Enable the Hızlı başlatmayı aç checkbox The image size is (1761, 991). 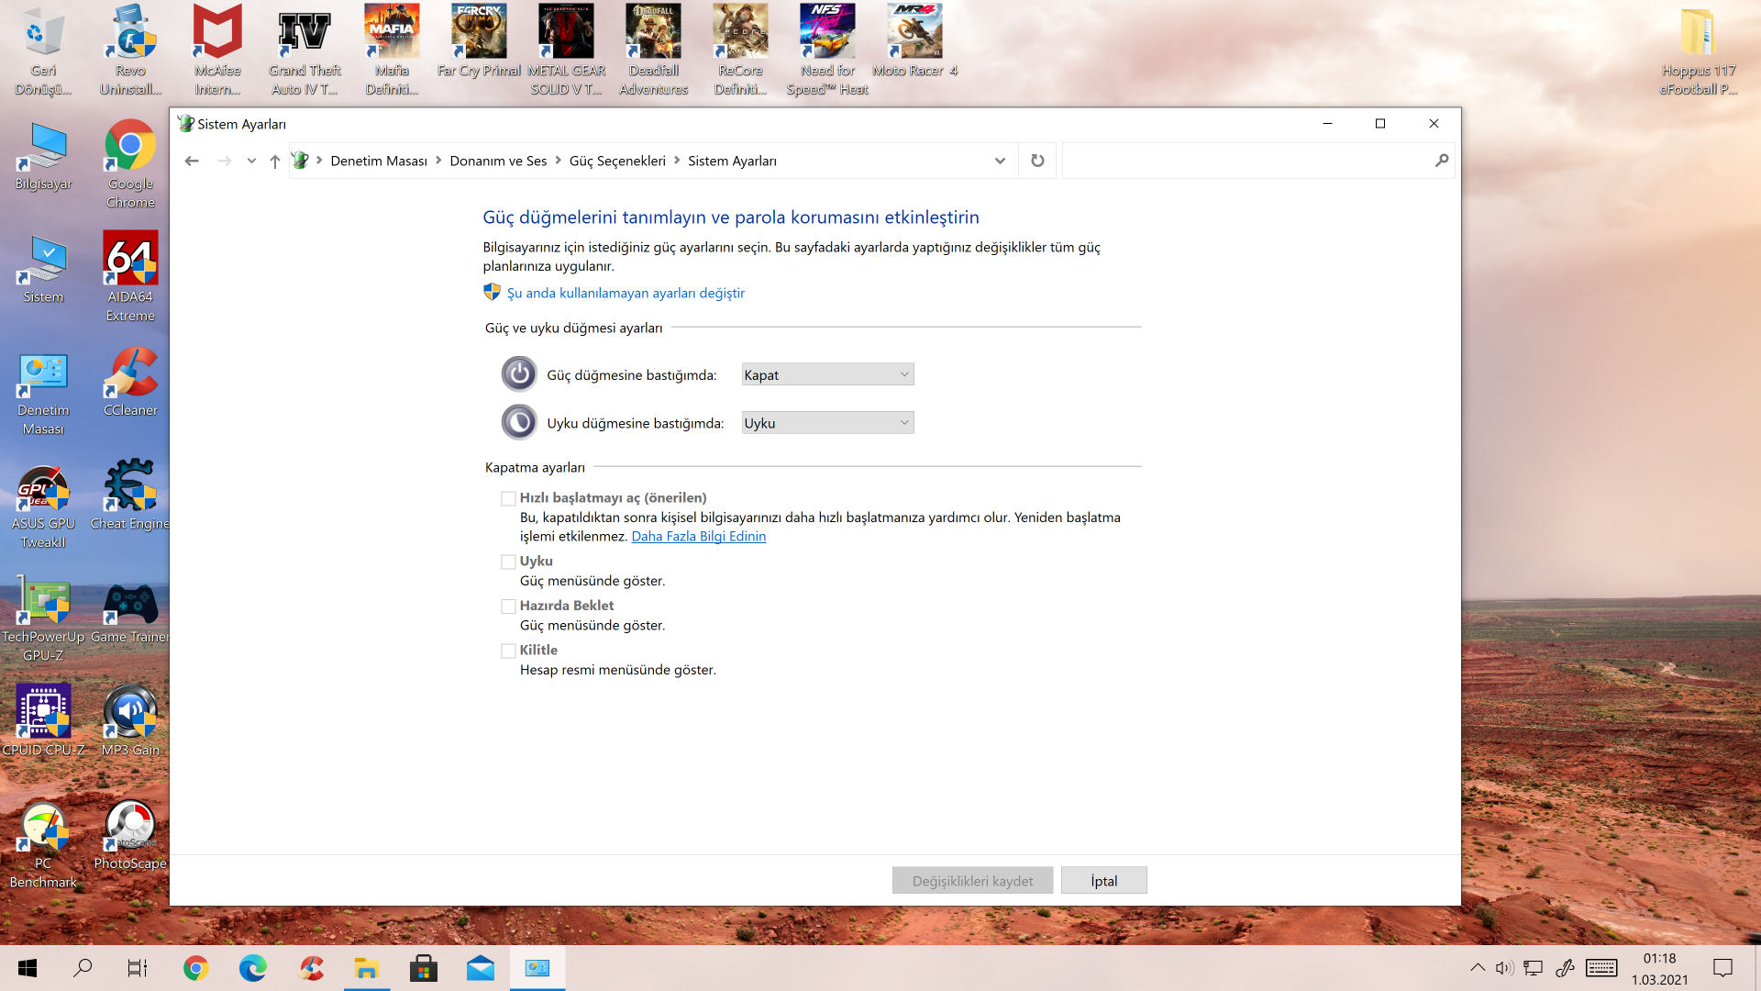click(x=508, y=498)
